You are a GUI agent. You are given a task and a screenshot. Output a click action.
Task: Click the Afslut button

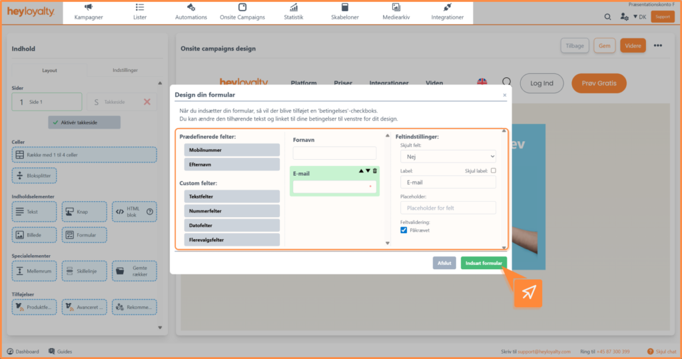[444, 263]
